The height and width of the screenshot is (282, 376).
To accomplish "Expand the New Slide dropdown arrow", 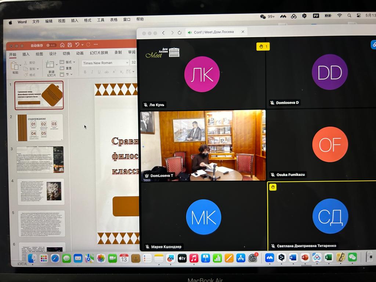I will tap(57, 64).
